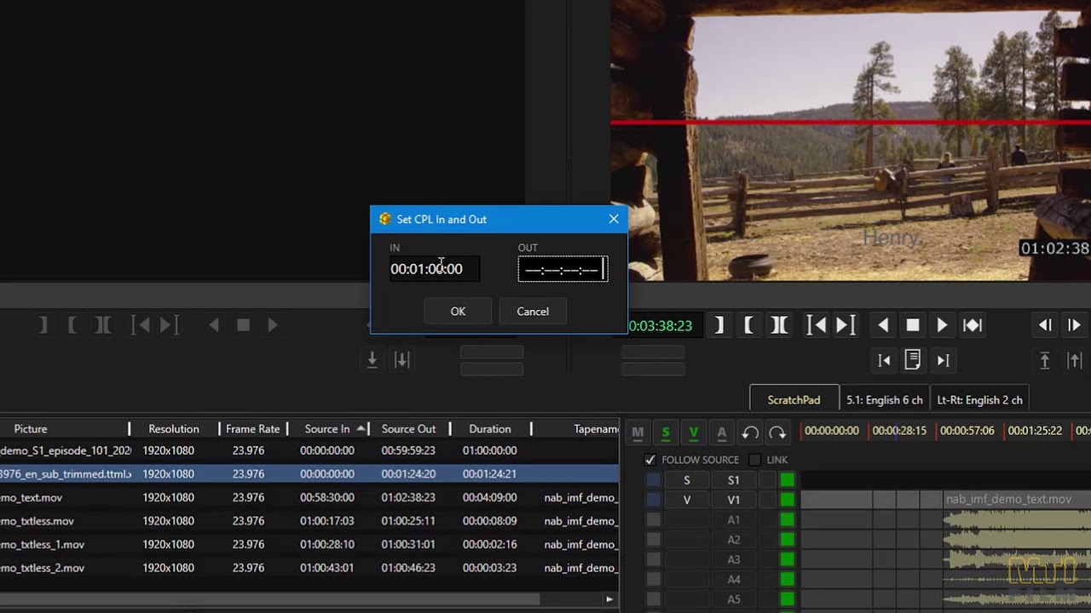The height and width of the screenshot is (613, 1091).
Task: Enable the FOLLOW SOURCE checkbox
Action: [x=650, y=460]
